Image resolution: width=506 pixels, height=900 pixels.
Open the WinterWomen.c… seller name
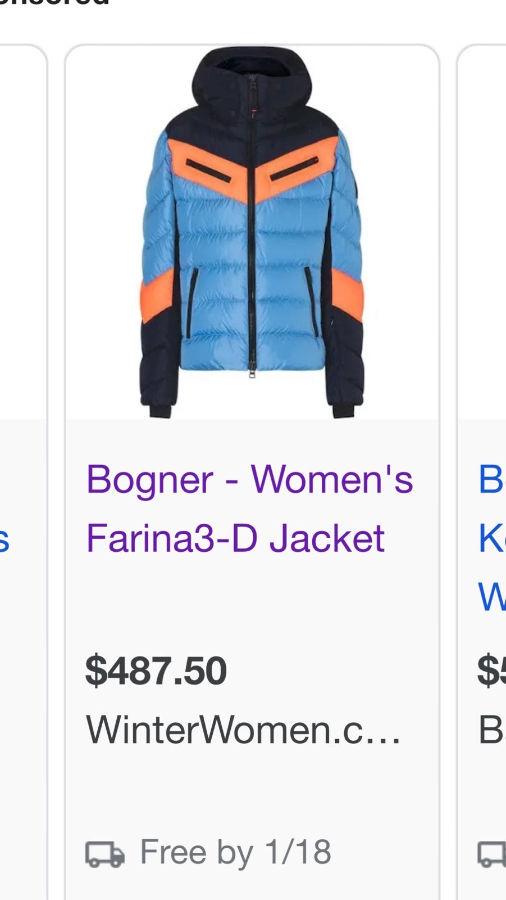(x=243, y=730)
